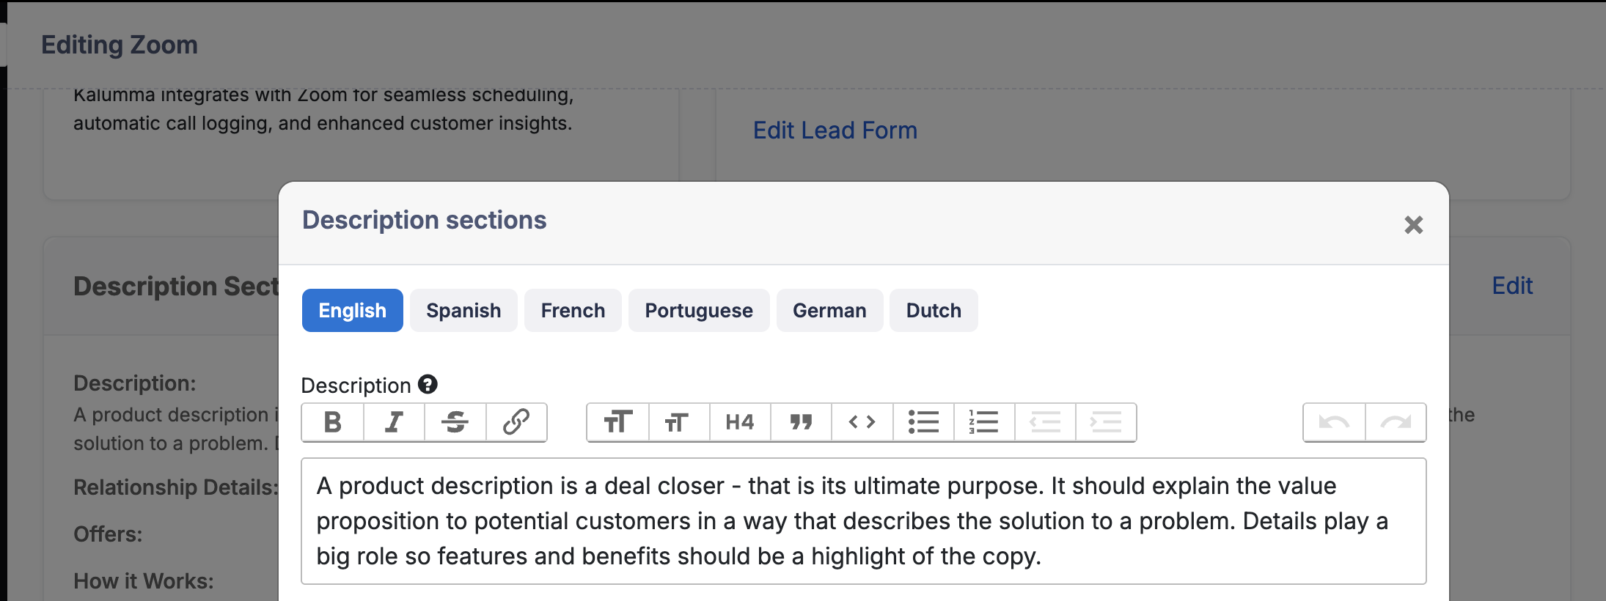Insert a link with the chain icon

[516, 422]
